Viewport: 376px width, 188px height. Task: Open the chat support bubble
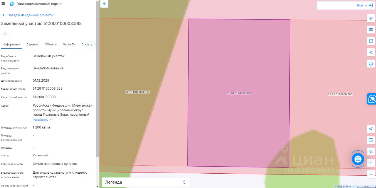click(358, 159)
